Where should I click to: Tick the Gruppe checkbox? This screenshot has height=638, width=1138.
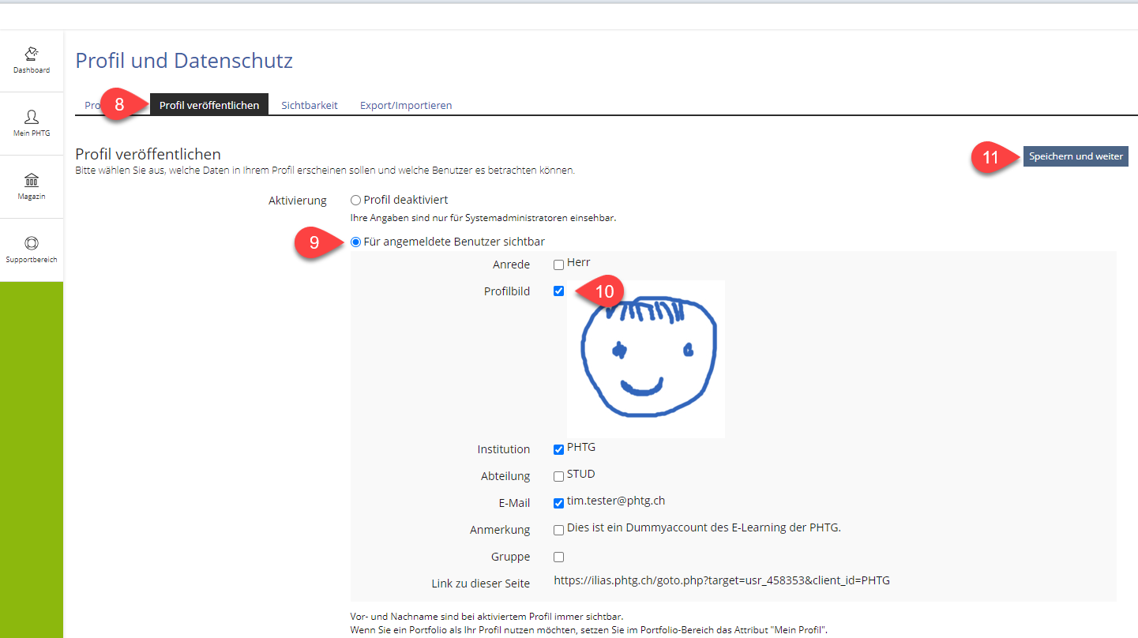559,557
